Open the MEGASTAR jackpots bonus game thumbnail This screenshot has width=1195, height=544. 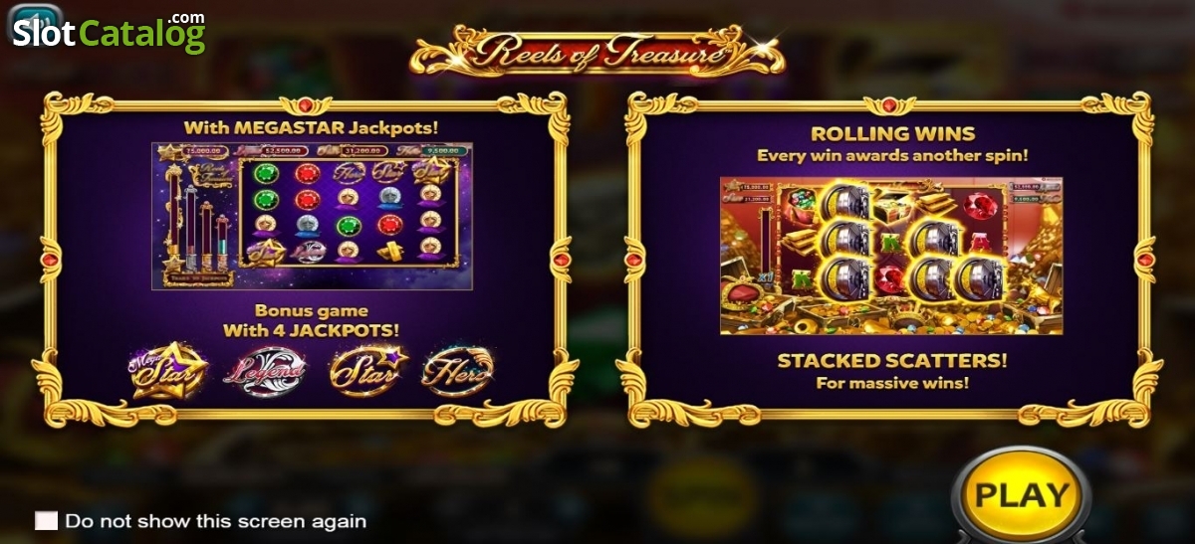(312, 216)
